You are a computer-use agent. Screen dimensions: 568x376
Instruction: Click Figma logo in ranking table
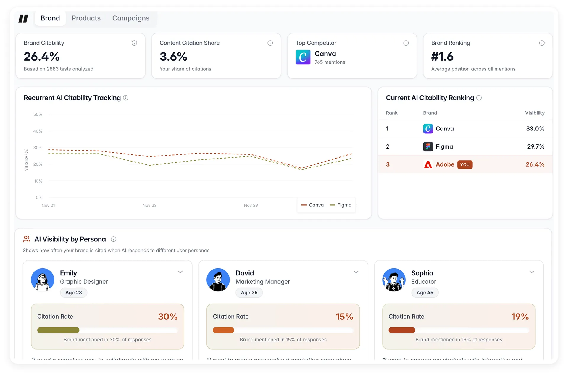pyautogui.click(x=428, y=146)
